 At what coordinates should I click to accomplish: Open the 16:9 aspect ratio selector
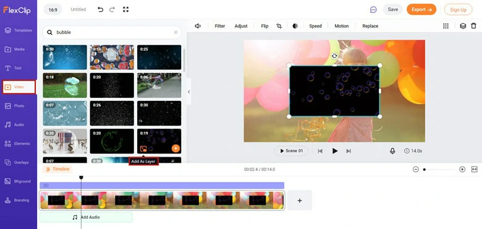[x=53, y=9]
